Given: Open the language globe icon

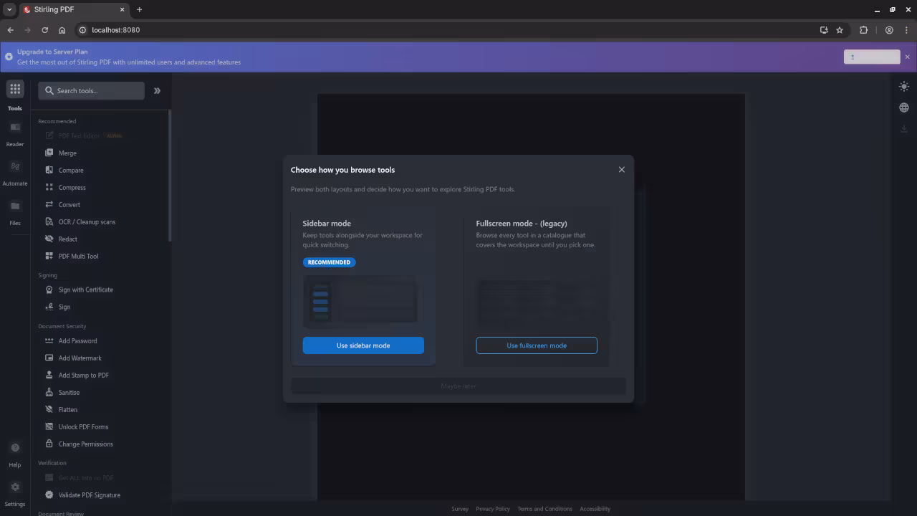Looking at the screenshot, I should pos(904,107).
